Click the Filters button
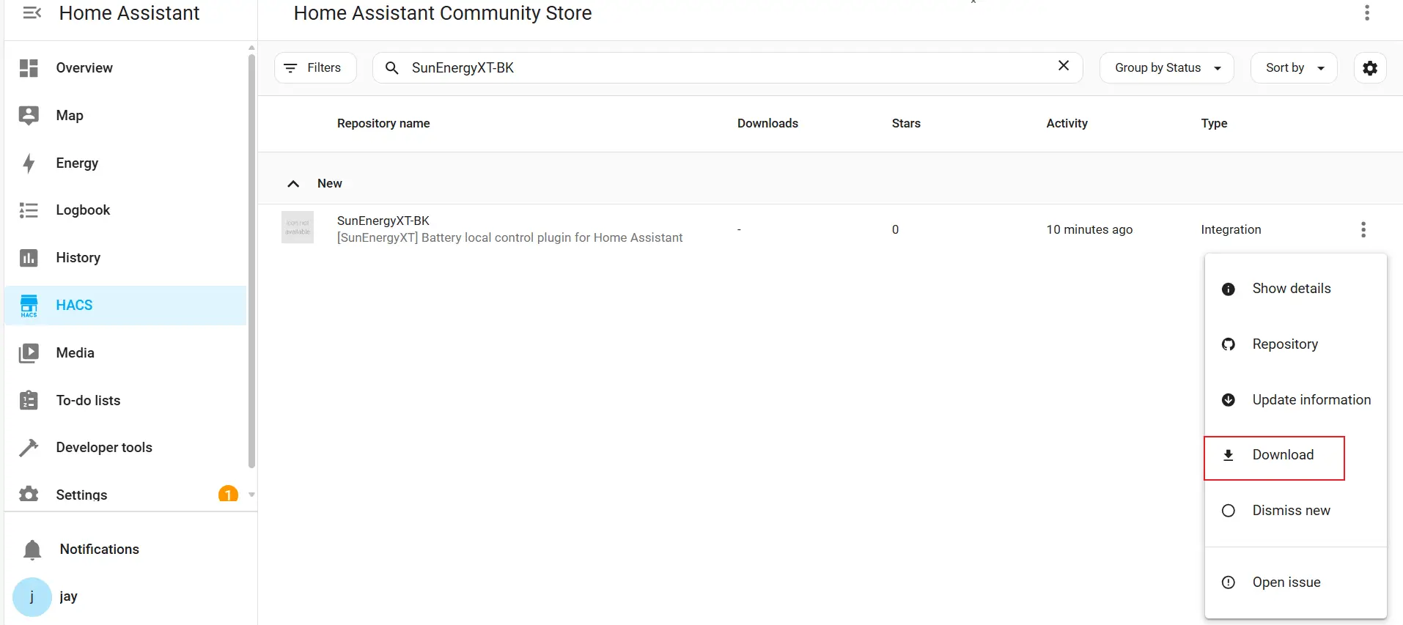Screen dimensions: 1403x625 pos(314,68)
